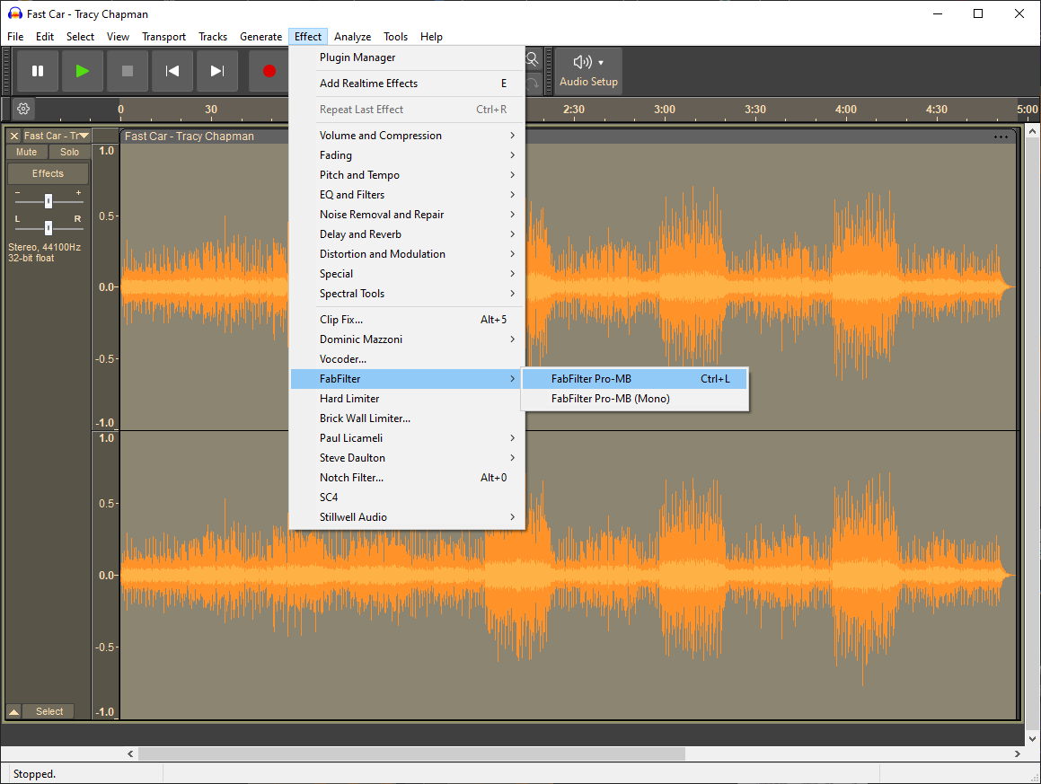Choose Plugin Manager from the Effect menu
Image resolution: width=1041 pixels, height=784 pixels.
point(408,57)
